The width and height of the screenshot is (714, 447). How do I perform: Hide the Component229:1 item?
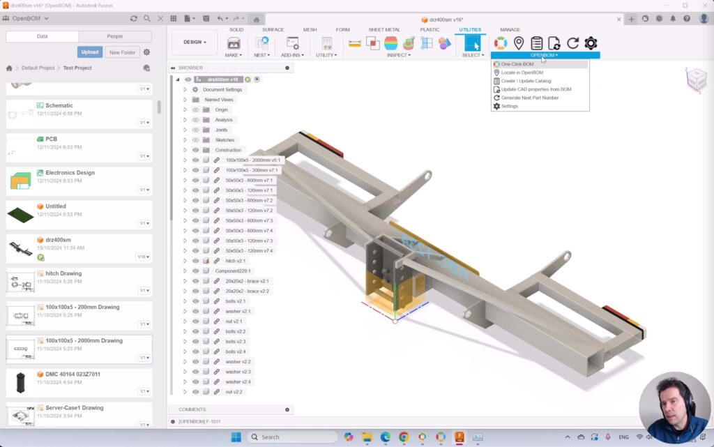point(195,271)
